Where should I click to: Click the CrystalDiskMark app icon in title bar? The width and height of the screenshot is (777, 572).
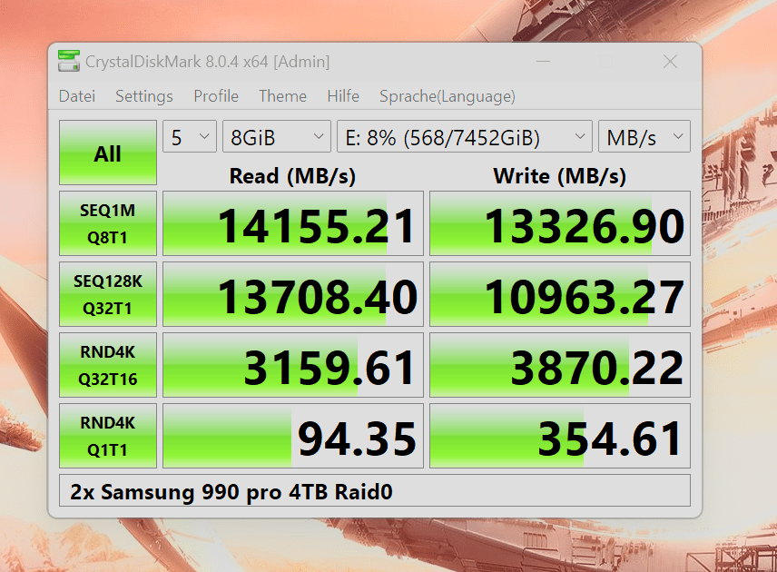point(68,61)
